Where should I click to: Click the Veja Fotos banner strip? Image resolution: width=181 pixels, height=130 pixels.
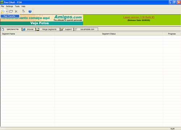(x=42, y=23)
